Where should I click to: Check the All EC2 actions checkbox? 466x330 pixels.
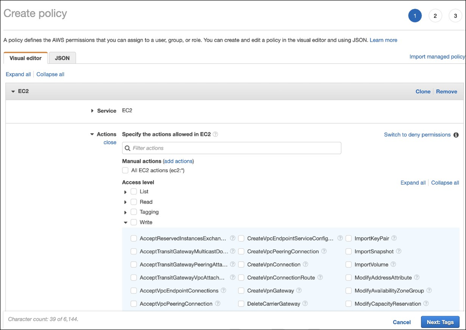pos(126,170)
